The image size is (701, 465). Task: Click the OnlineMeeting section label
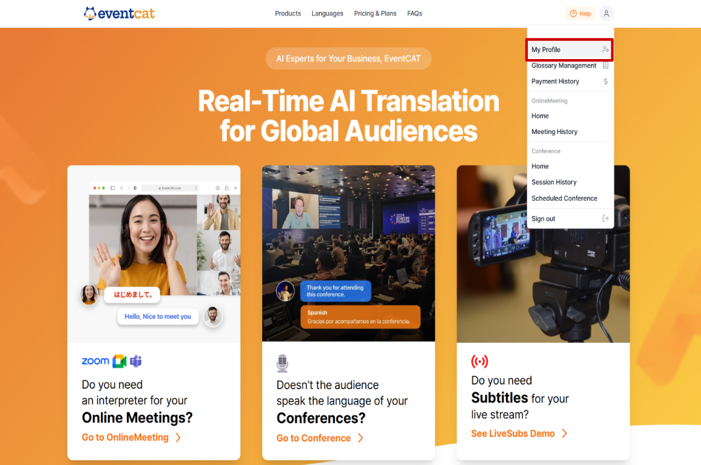click(x=549, y=101)
